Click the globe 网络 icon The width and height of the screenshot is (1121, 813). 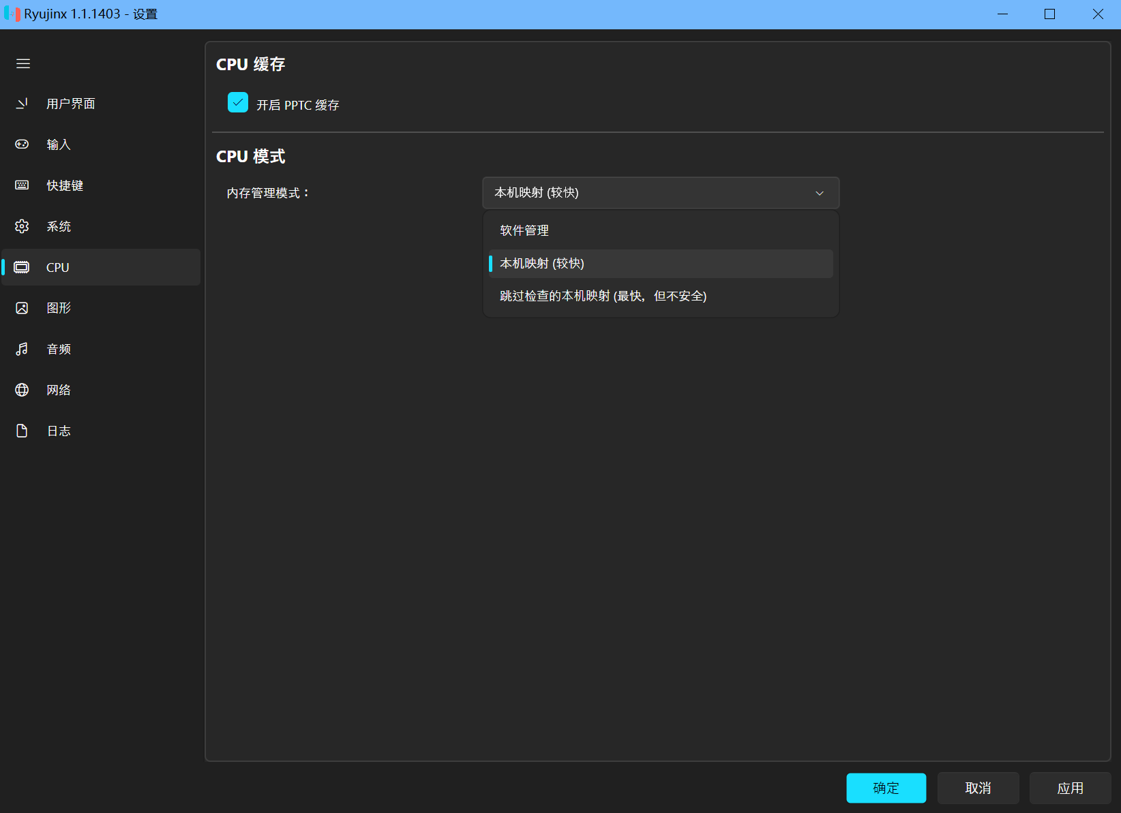pyautogui.click(x=22, y=390)
